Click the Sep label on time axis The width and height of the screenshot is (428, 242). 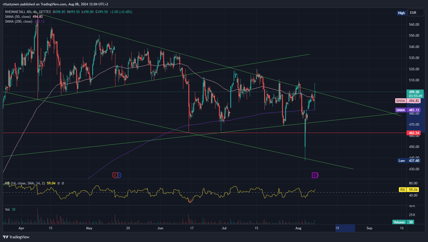369,228
